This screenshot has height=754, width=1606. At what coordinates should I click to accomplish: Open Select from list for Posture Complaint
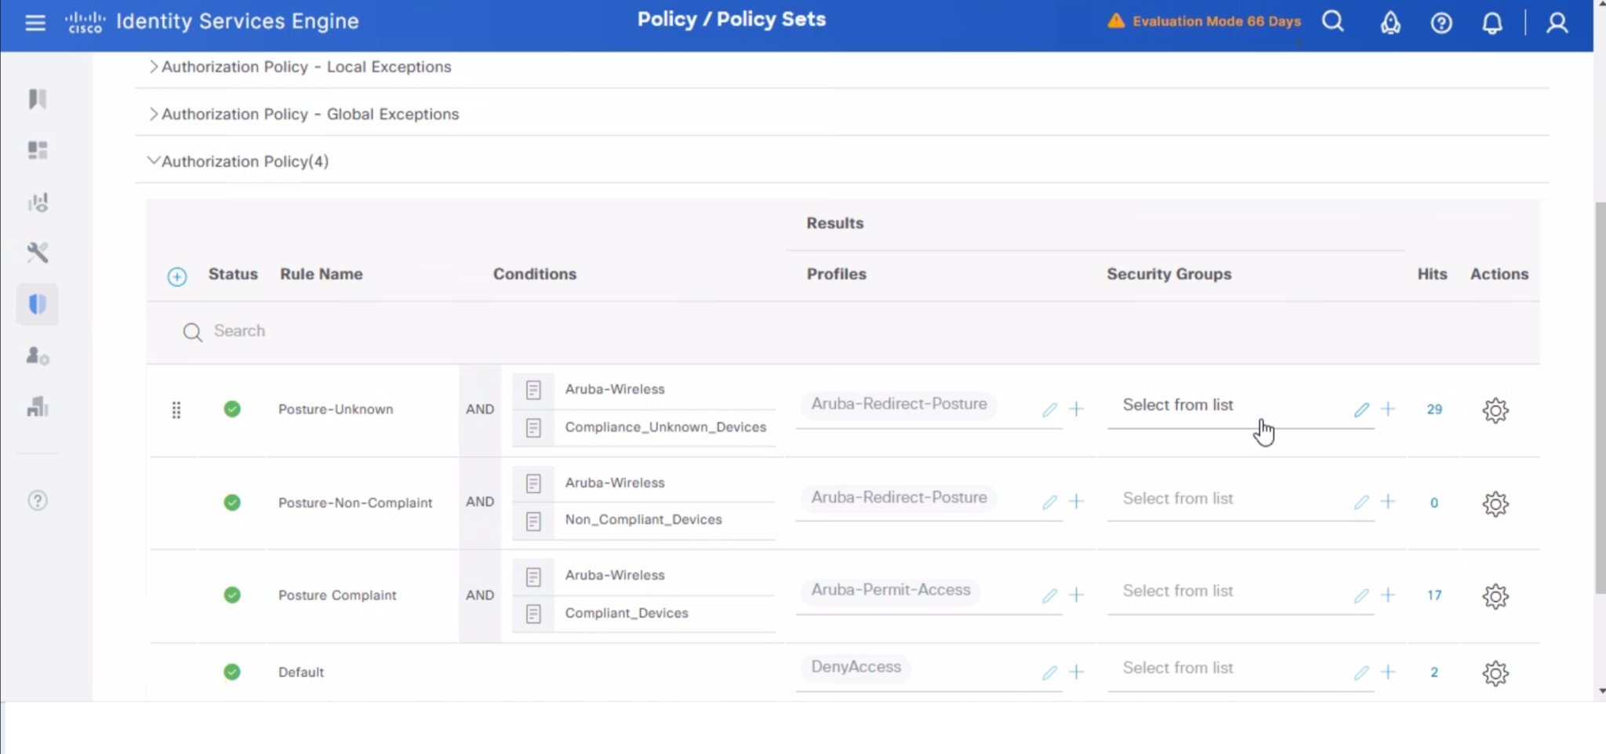[x=1179, y=591]
